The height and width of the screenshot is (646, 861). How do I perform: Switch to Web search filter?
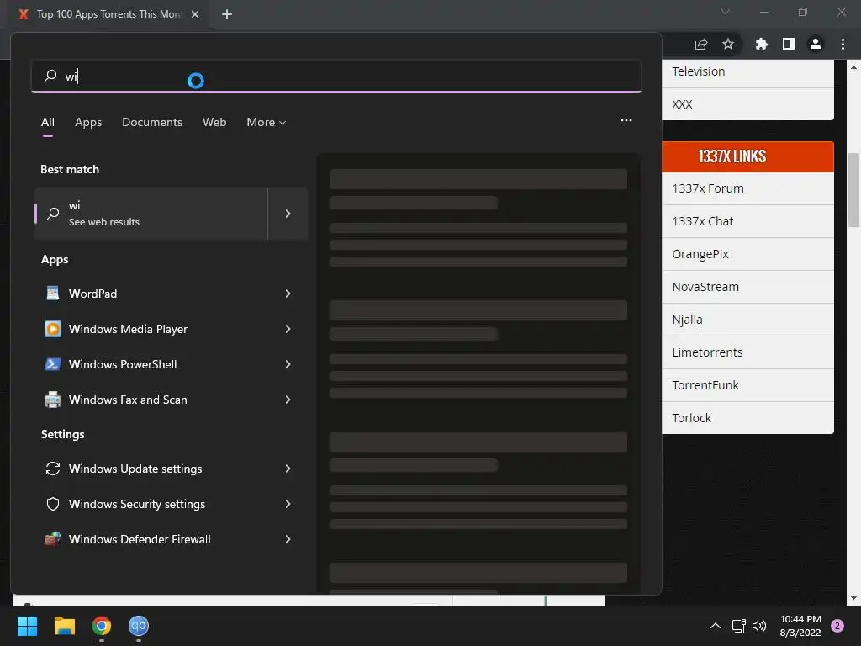tap(214, 122)
